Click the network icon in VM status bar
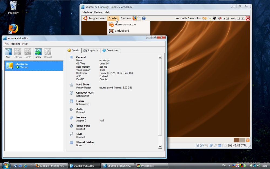Image resolution: width=270 pixels, height=169 pixels. coord(211,145)
